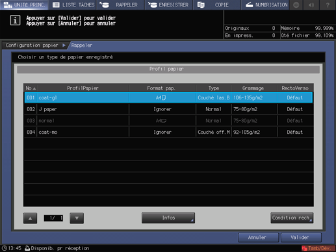Select paper profile 001 coat-gl
The width and height of the screenshot is (336, 252).
coord(168,97)
